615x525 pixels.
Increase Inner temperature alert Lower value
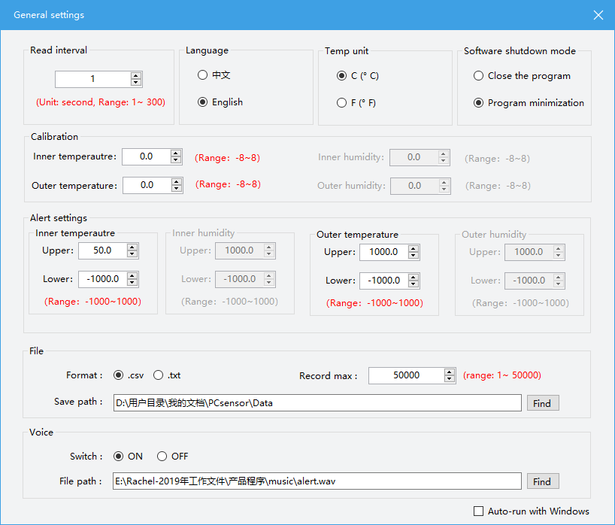[132, 276]
